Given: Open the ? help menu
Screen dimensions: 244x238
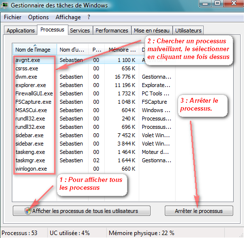Looking at the screenshot, I should click(89, 17).
